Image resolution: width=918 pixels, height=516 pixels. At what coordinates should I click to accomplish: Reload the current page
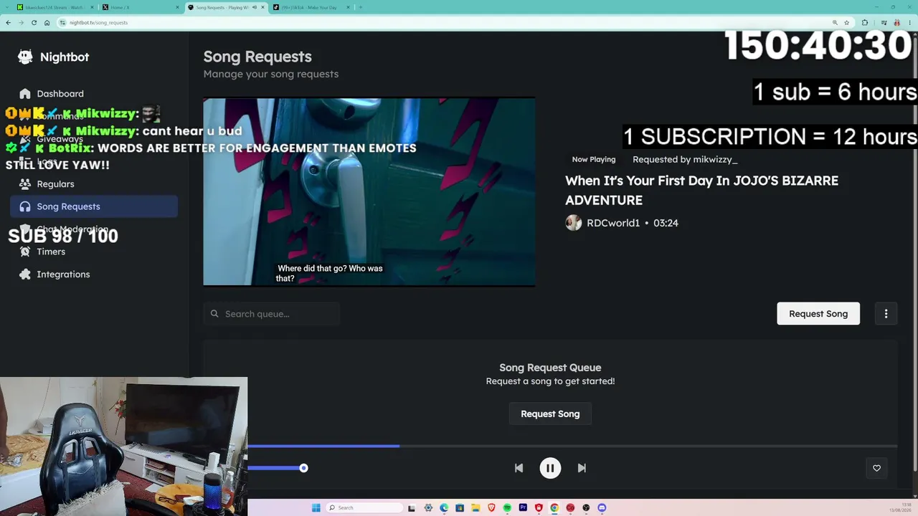pos(34,23)
